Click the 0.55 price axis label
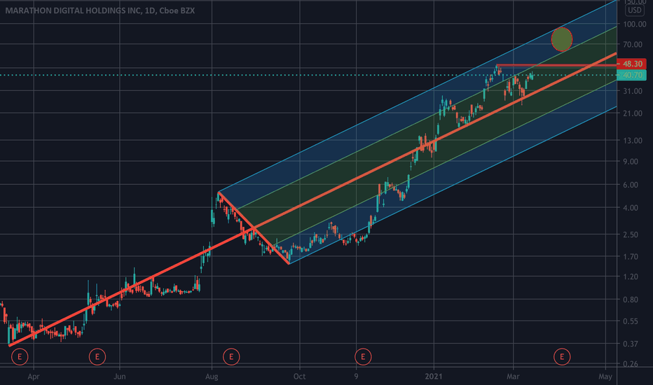This screenshot has height=385, width=653. 631,321
